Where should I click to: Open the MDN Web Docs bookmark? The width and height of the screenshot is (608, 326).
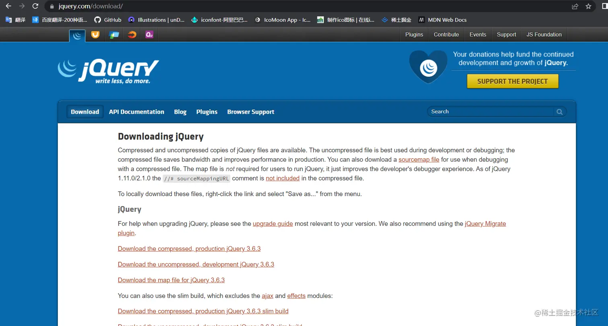[442, 20]
